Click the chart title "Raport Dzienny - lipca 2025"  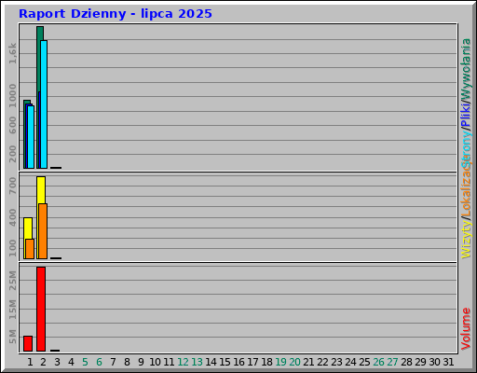pyautogui.click(x=116, y=14)
